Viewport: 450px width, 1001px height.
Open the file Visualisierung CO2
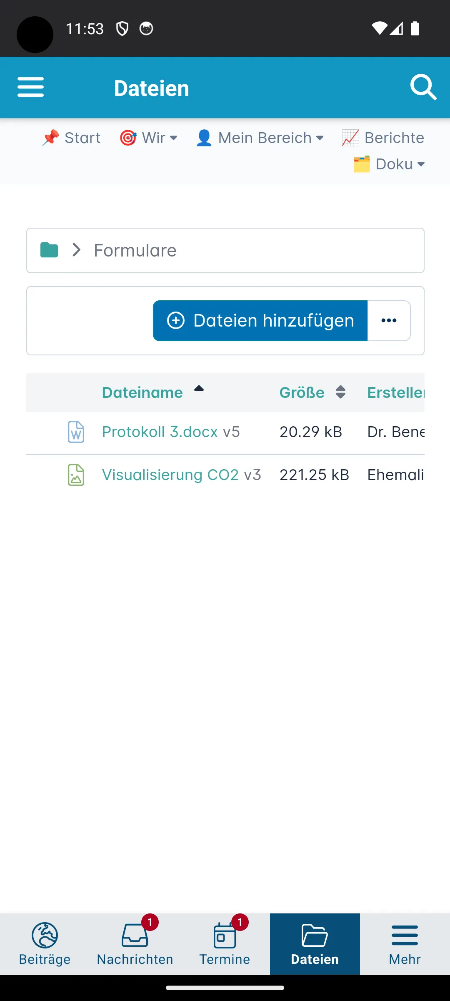(x=170, y=475)
